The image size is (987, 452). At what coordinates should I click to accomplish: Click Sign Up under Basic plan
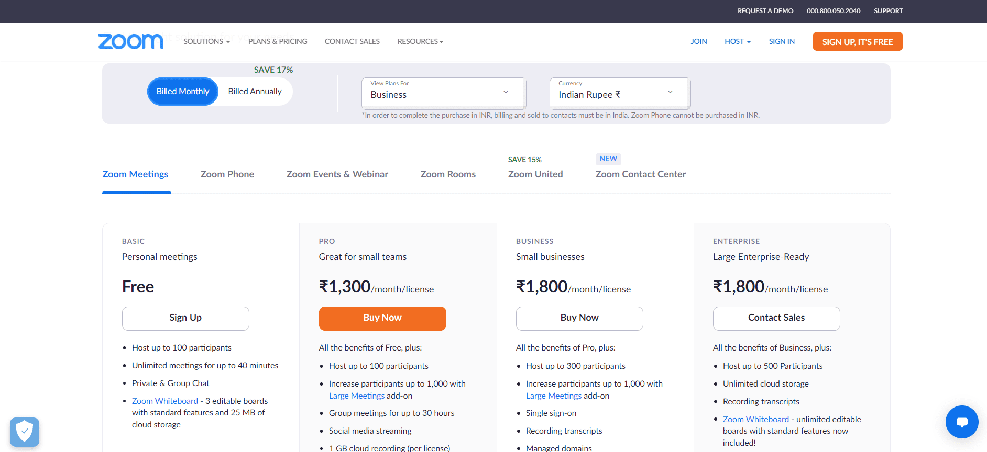(185, 318)
